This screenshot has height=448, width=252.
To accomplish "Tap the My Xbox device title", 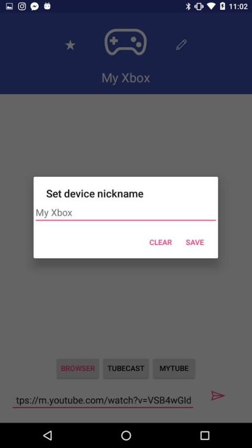I will [125, 78].
